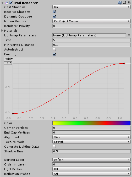Click the component preset sliders icon
The height and width of the screenshot is (177, 132).
pos(125,2)
